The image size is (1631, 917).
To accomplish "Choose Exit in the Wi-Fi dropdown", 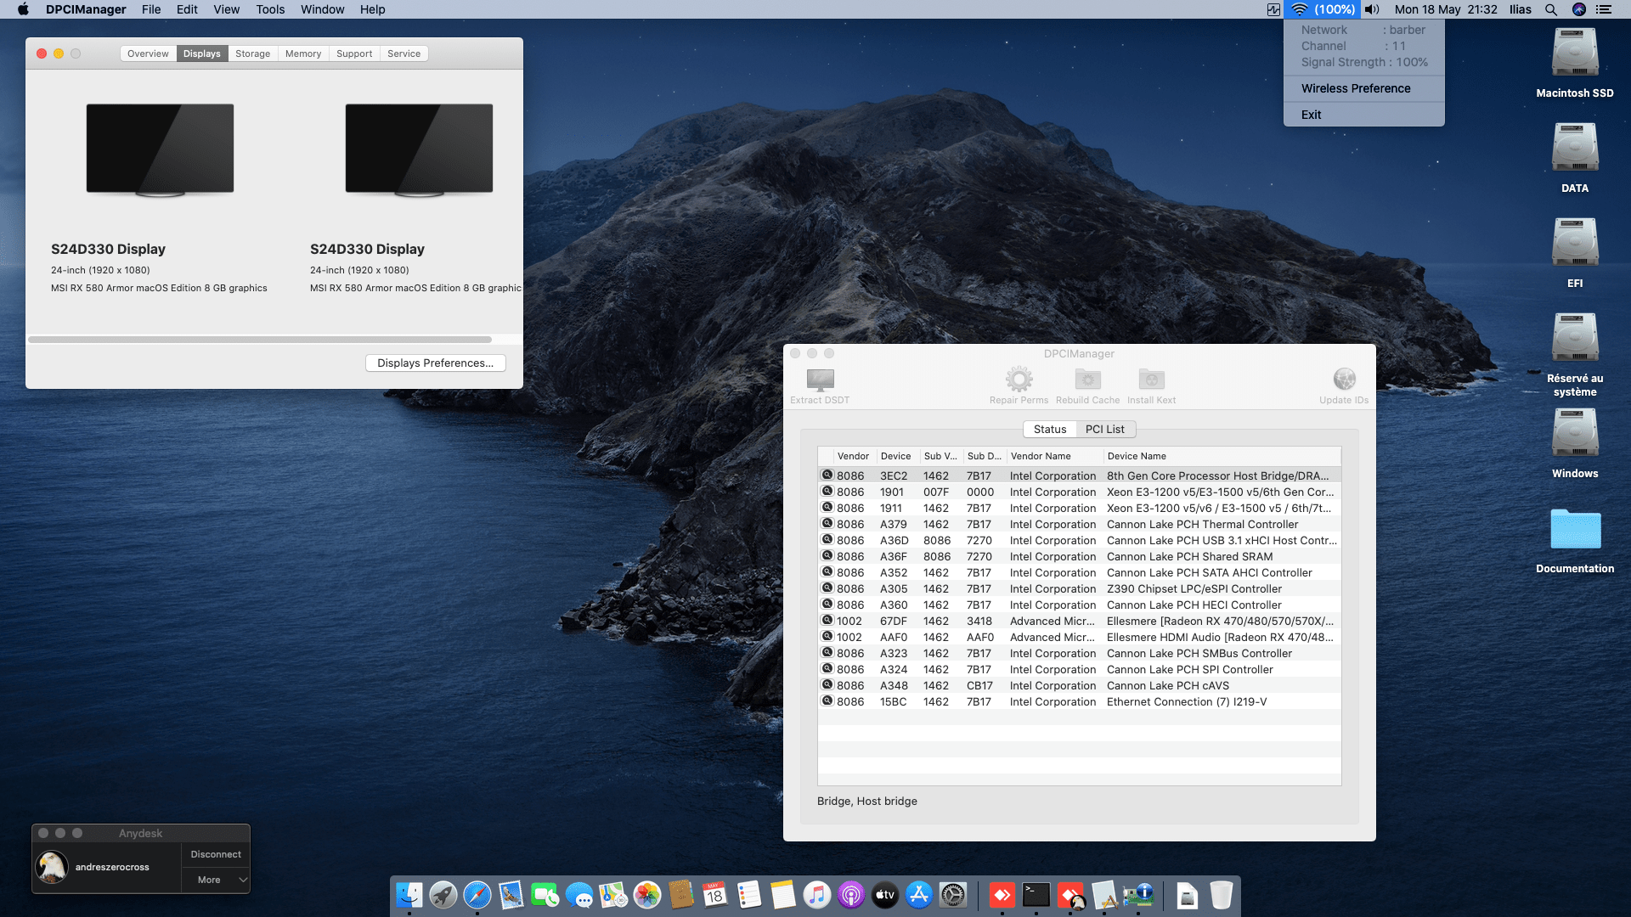I will point(1311,115).
